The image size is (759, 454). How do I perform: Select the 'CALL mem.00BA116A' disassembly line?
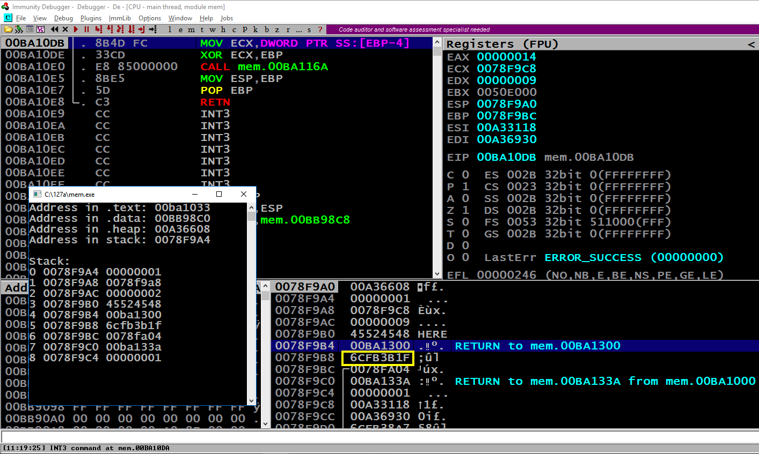point(217,67)
